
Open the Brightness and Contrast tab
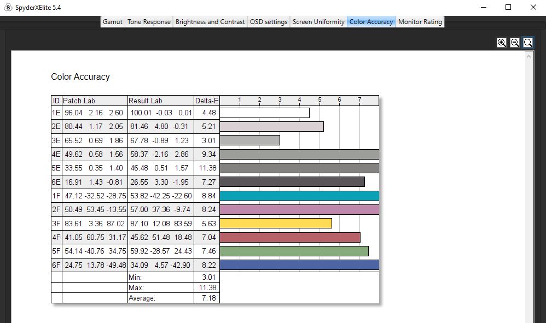coord(210,22)
